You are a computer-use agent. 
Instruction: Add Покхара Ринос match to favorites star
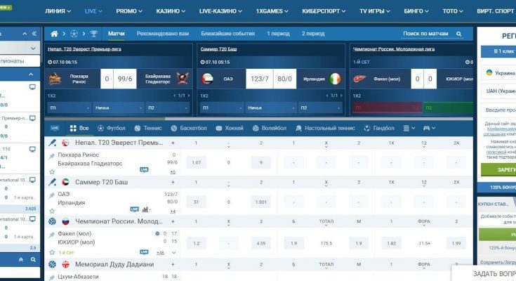[51, 171]
